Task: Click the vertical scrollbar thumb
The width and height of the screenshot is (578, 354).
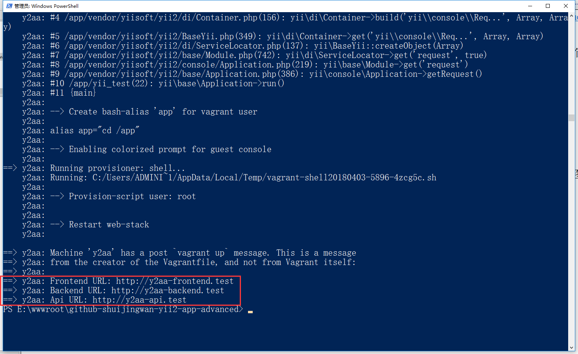Action: pyautogui.click(x=571, y=118)
